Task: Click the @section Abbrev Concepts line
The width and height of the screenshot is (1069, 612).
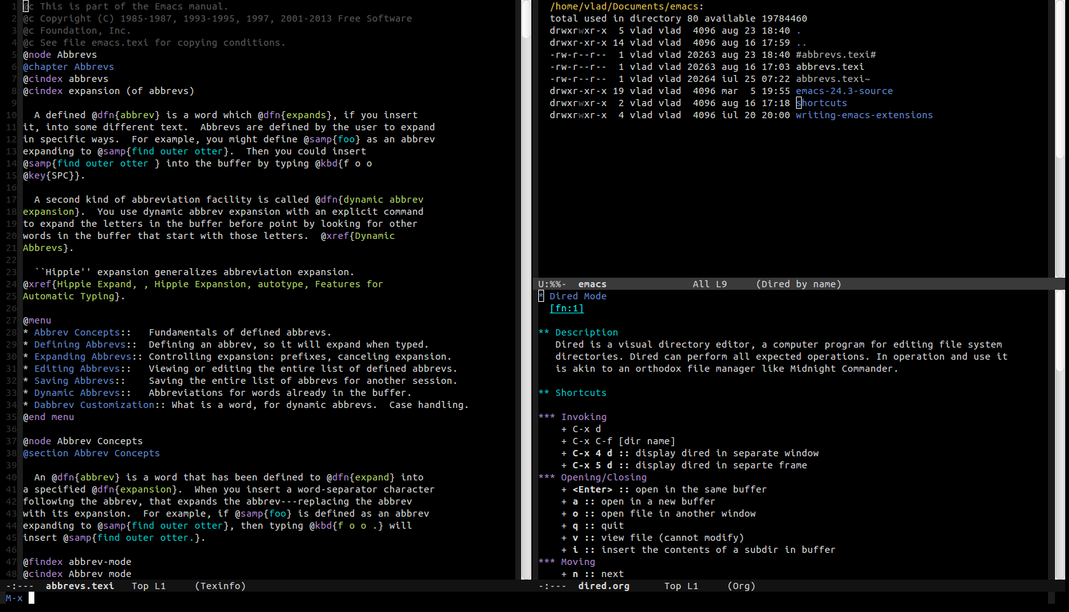Action: (x=91, y=453)
